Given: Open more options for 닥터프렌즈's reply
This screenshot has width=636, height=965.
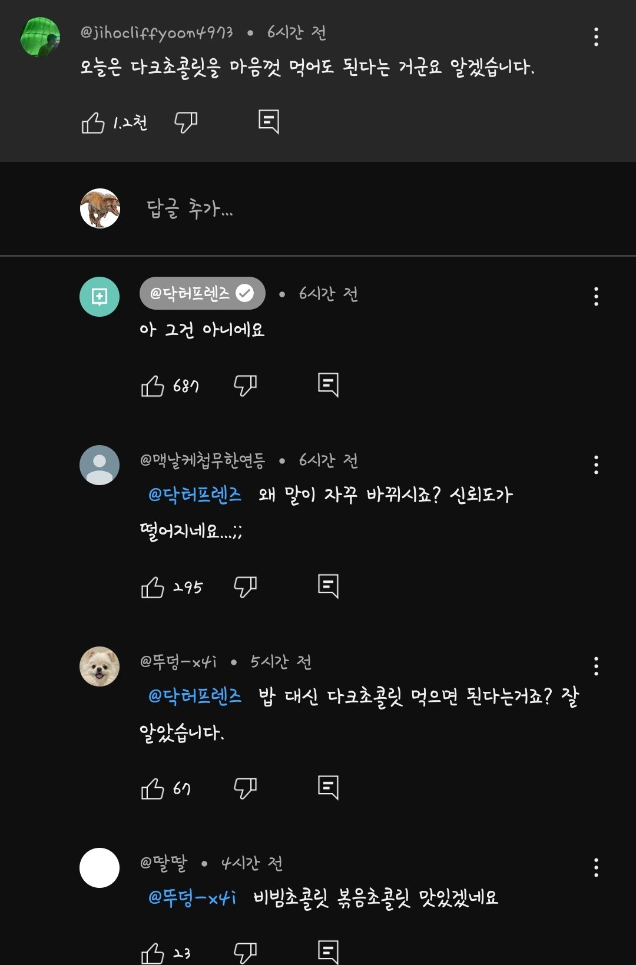Looking at the screenshot, I should [596, 297].
